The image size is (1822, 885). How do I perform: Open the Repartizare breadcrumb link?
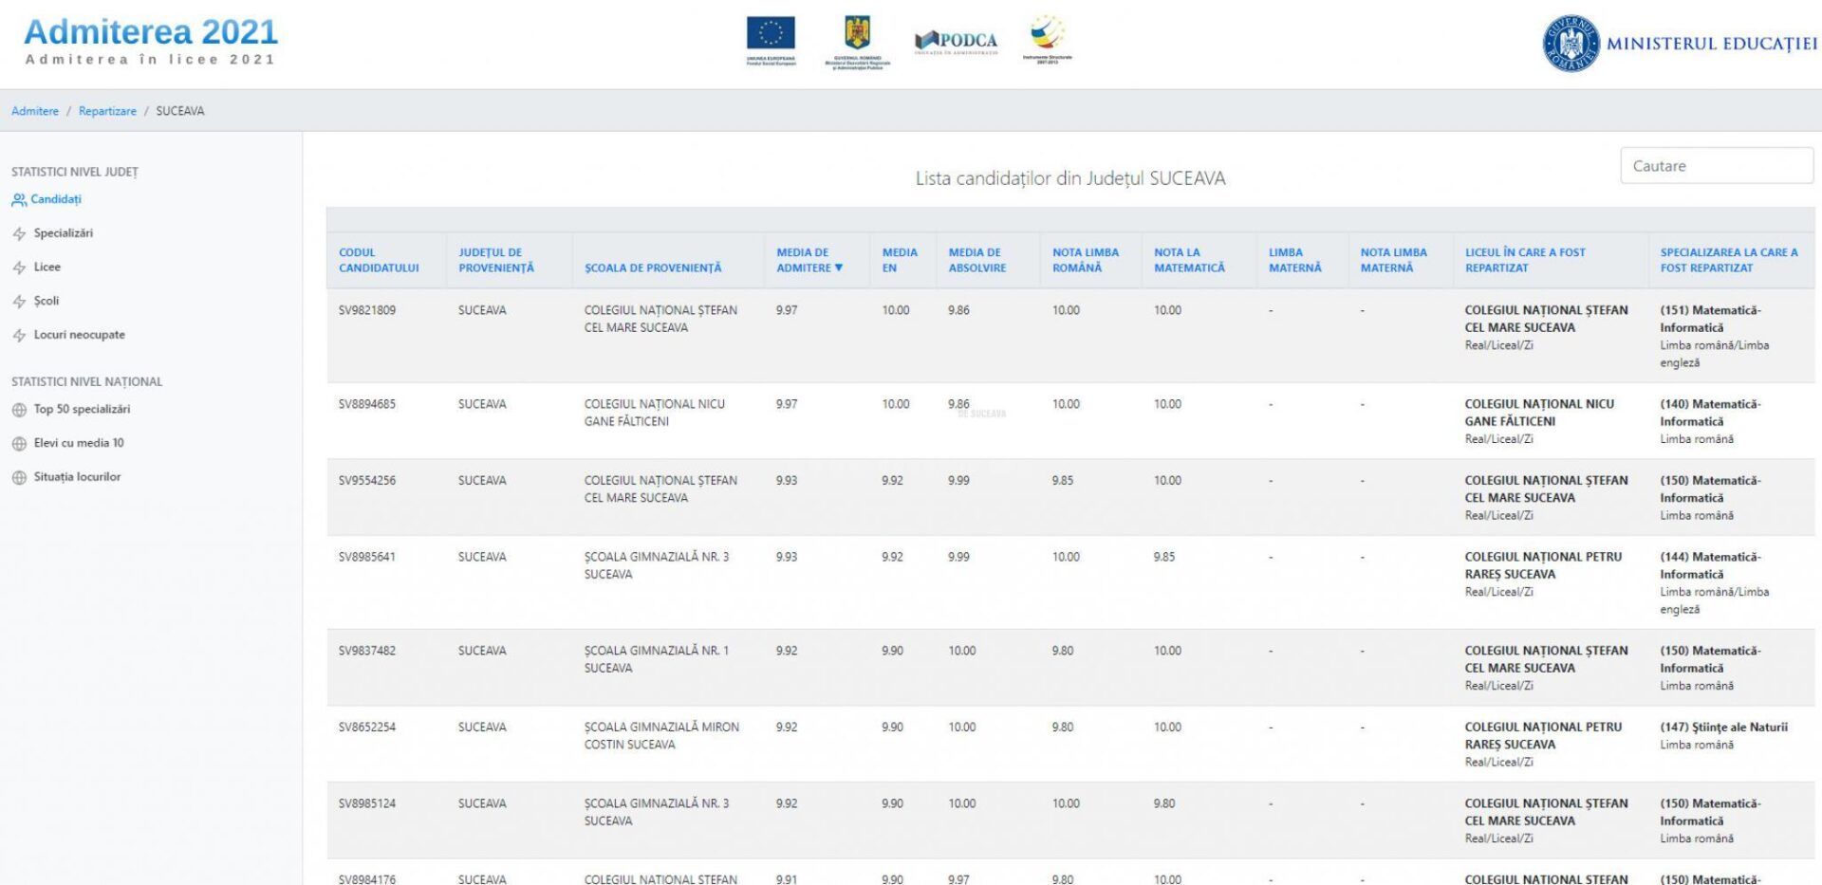[x=107, y=111]
